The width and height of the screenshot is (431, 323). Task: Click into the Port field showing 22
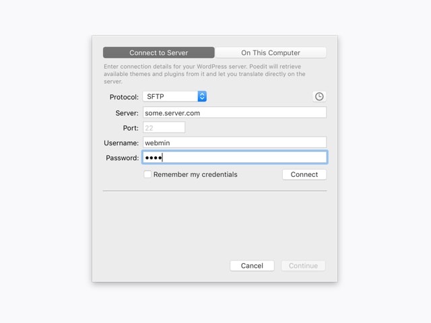(164, 128)
